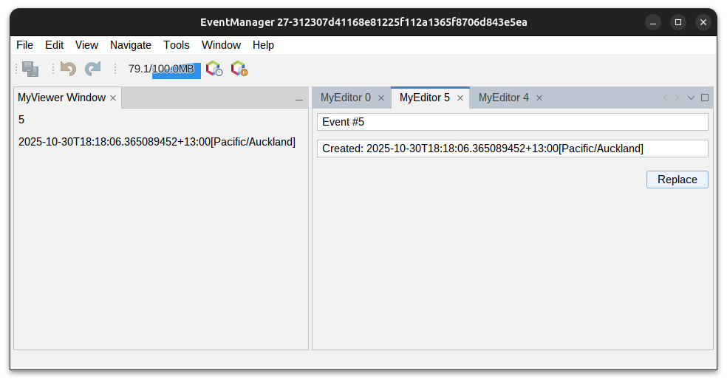Open the Tools menu
This screenshot has height=382, width=727.
click(x=177, y=45)
